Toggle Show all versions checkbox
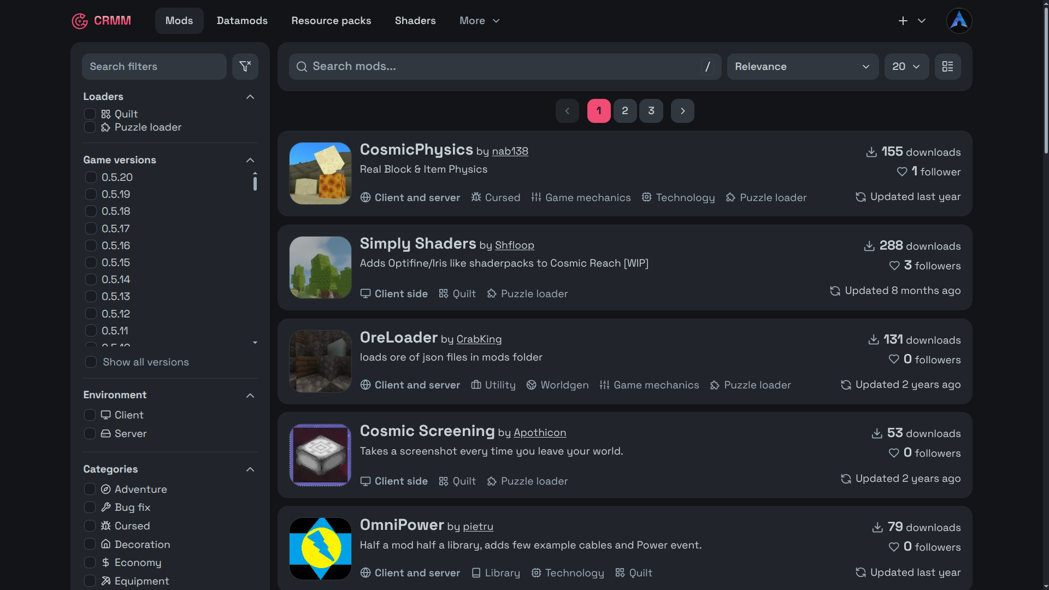This screenshot has height=590, width=1049. point(91,362)
